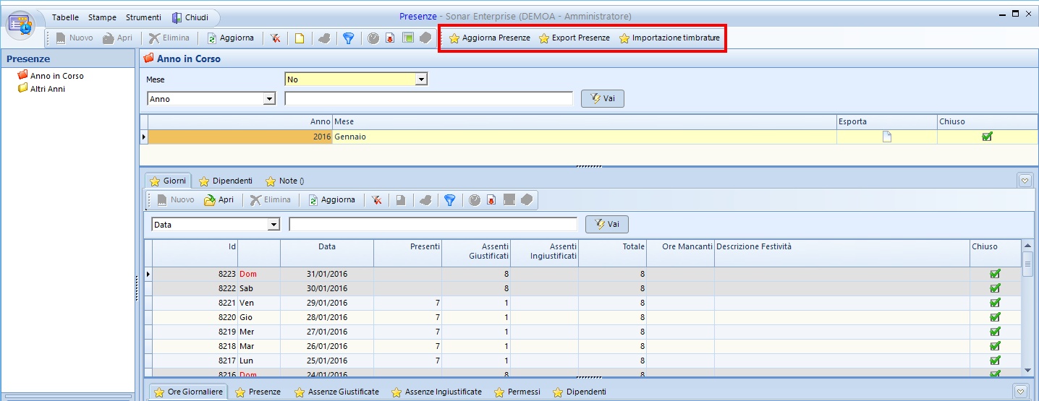Viewport: 1039px width, 401px height.
Task: Click the Esporta document icon for Gennaio
Action: (886, 137)
